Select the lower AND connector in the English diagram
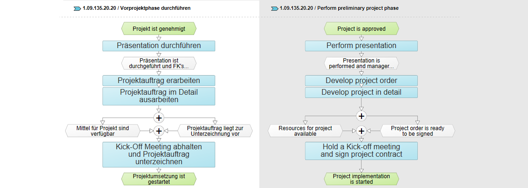The image size is (528, 188). point(362,131)
